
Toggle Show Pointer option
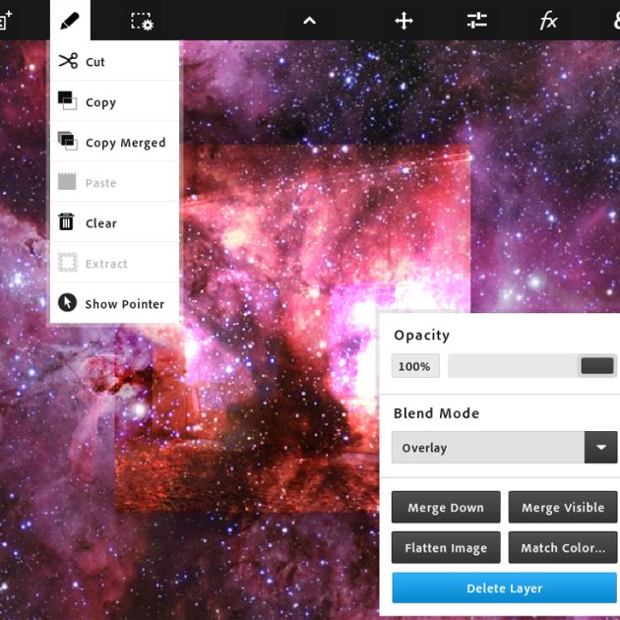[x=124, y=304]
